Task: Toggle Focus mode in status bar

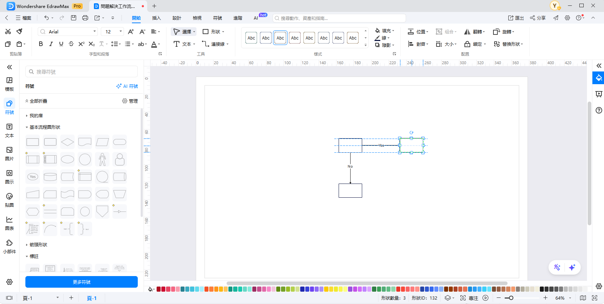Action: (470, 298)
